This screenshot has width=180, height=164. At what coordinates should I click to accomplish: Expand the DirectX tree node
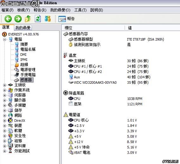point(4,121)
